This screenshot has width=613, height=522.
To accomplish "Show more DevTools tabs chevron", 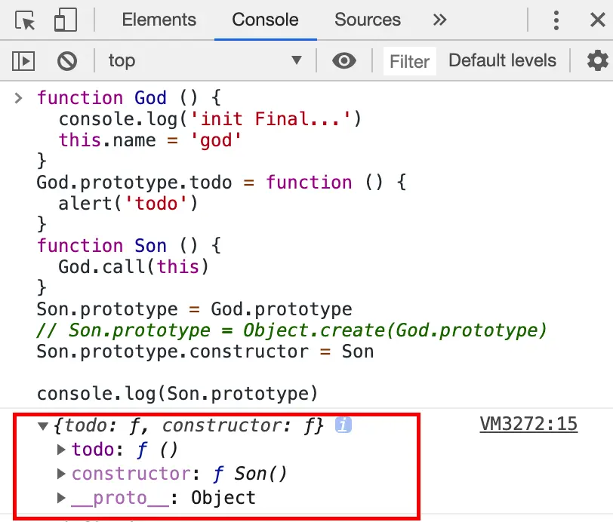I will (x=440, y=20).
